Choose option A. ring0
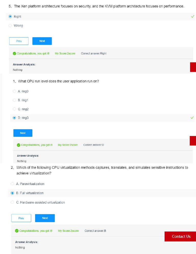The height and width of the screenshot is (254, 196). (x=14, y=91)
